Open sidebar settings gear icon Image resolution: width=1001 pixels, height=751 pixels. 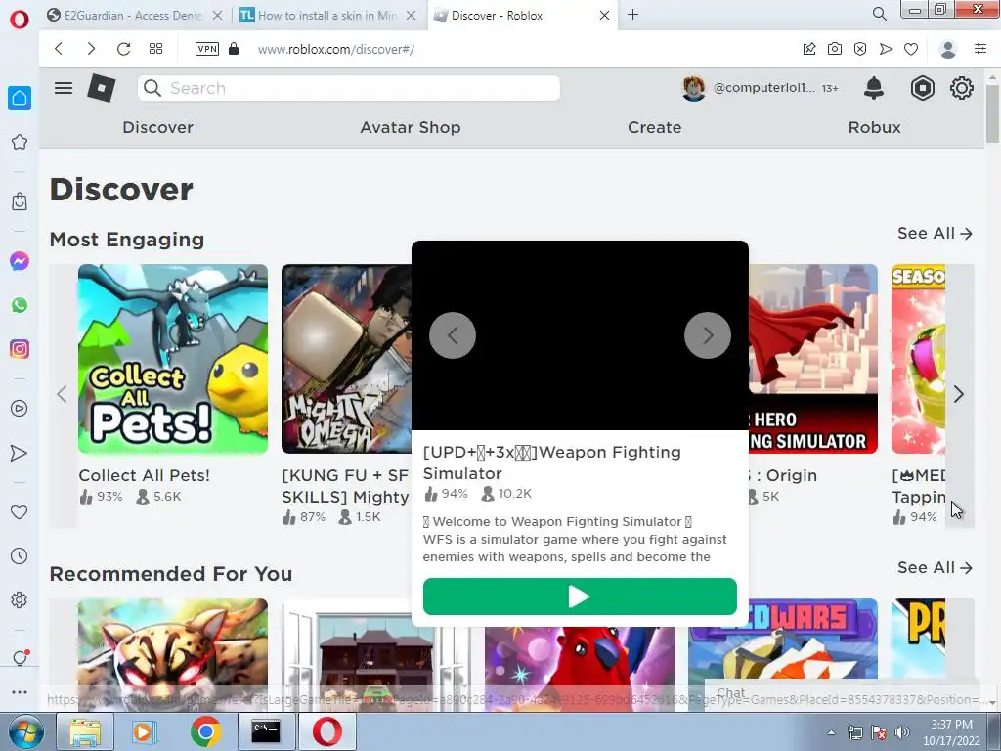[20, 600]
